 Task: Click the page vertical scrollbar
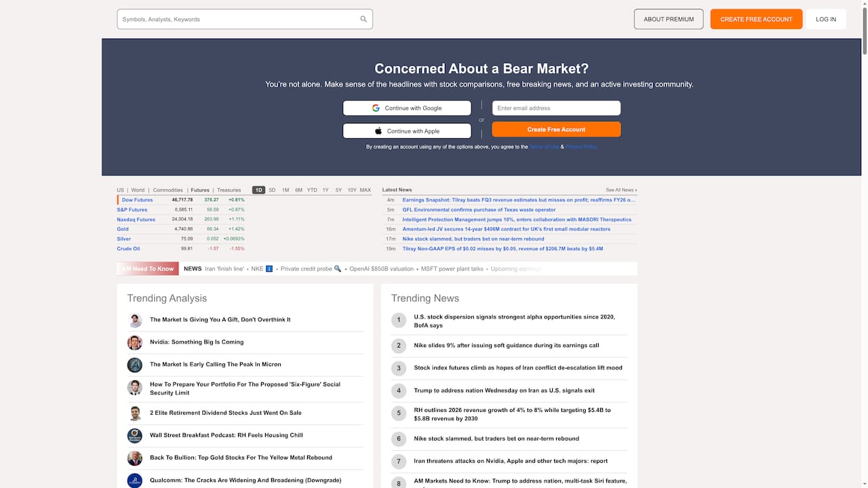864,27
